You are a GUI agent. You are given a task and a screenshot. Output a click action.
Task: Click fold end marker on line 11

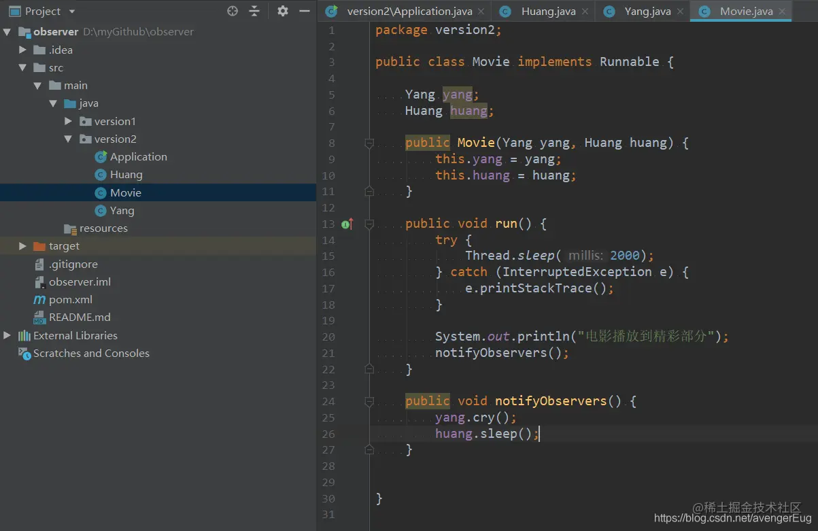(x=369, y=192)
